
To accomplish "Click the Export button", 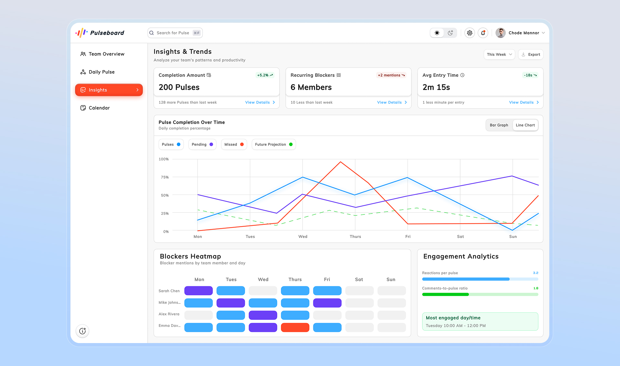I will (x=531, y=54).
